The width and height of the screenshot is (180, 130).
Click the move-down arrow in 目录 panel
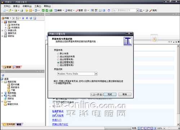[x=27, y=18]
